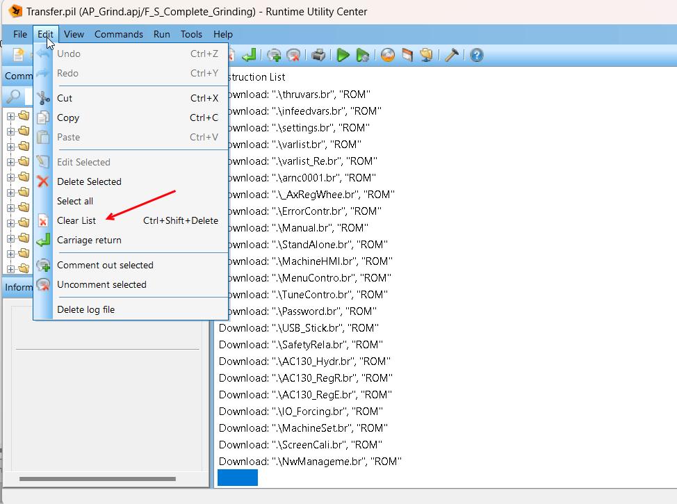Expand the bottommost tree node plus box
677x504 pixels.
[11, 269]
